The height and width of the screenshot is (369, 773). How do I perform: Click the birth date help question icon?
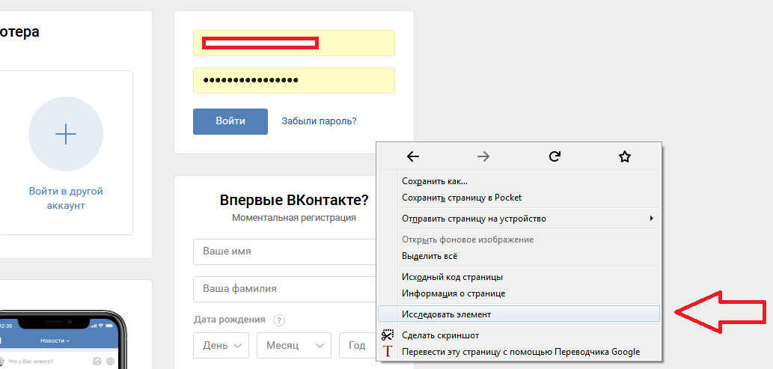[x=279, y=320]
